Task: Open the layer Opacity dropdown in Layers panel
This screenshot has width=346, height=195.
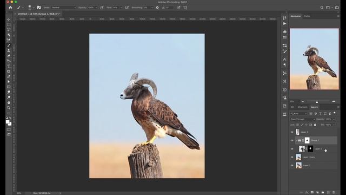Action: (x=334, y=119)
